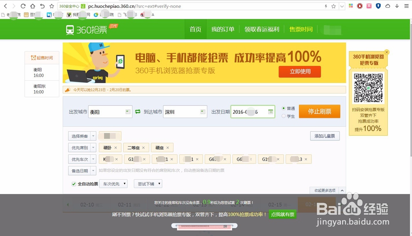This screenshot has height=236, width=412.
Task: Click the star icon inside address bar
Action: [x=333, y=6]
